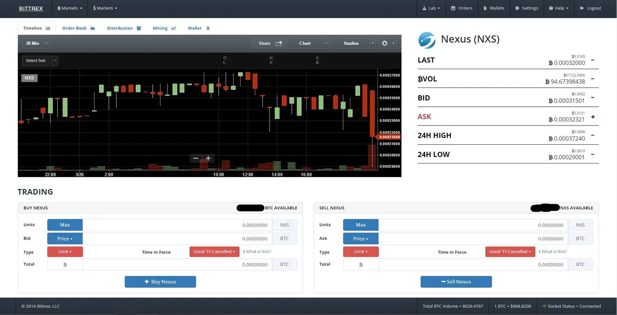This screenshot has width=617, height=315.
Task: Click 'What is this?' in Sell Nexus
Action: click(552, 252)
